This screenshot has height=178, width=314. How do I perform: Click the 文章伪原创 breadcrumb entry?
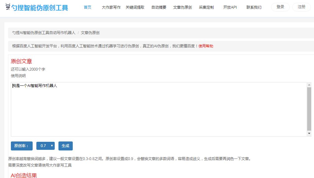[90, 33]
